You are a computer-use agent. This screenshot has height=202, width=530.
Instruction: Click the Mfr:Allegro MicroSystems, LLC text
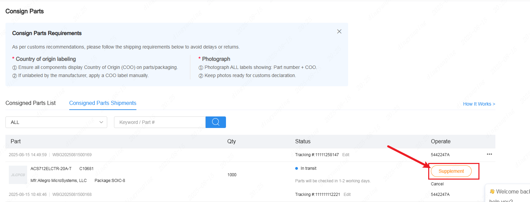tap(58, 180)
